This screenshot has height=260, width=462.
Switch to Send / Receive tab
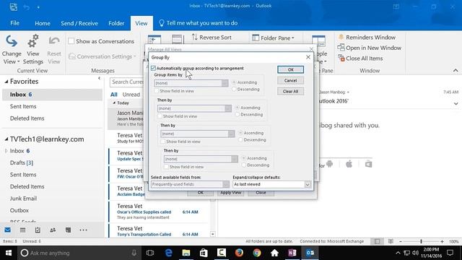79,23
